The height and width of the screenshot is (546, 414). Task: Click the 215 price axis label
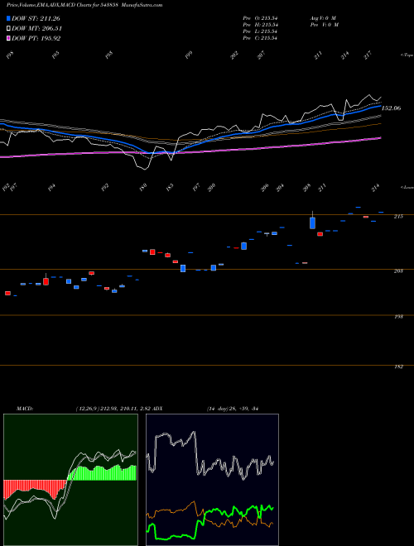pos(398,217)
